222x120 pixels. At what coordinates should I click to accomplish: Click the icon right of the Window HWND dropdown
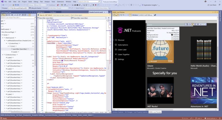tap(155, 15)
